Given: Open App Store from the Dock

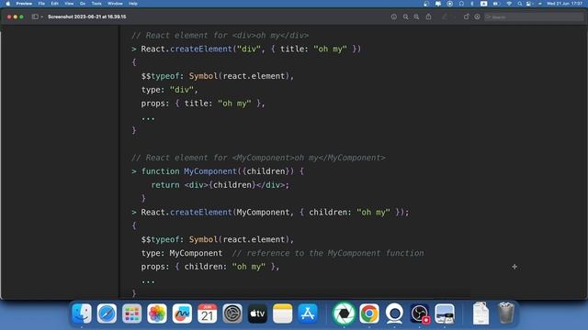Looking at the screenshot, I should click(308, 313).
